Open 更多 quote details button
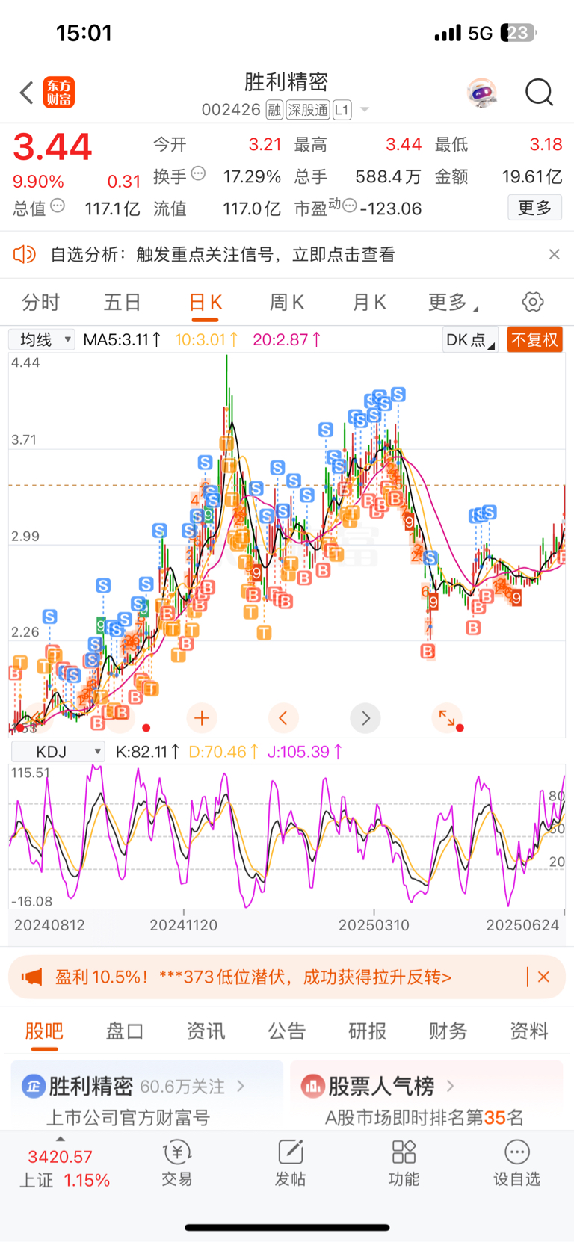Image resolution: width=574 pixels, height=1242 pixels. [534, 208]
